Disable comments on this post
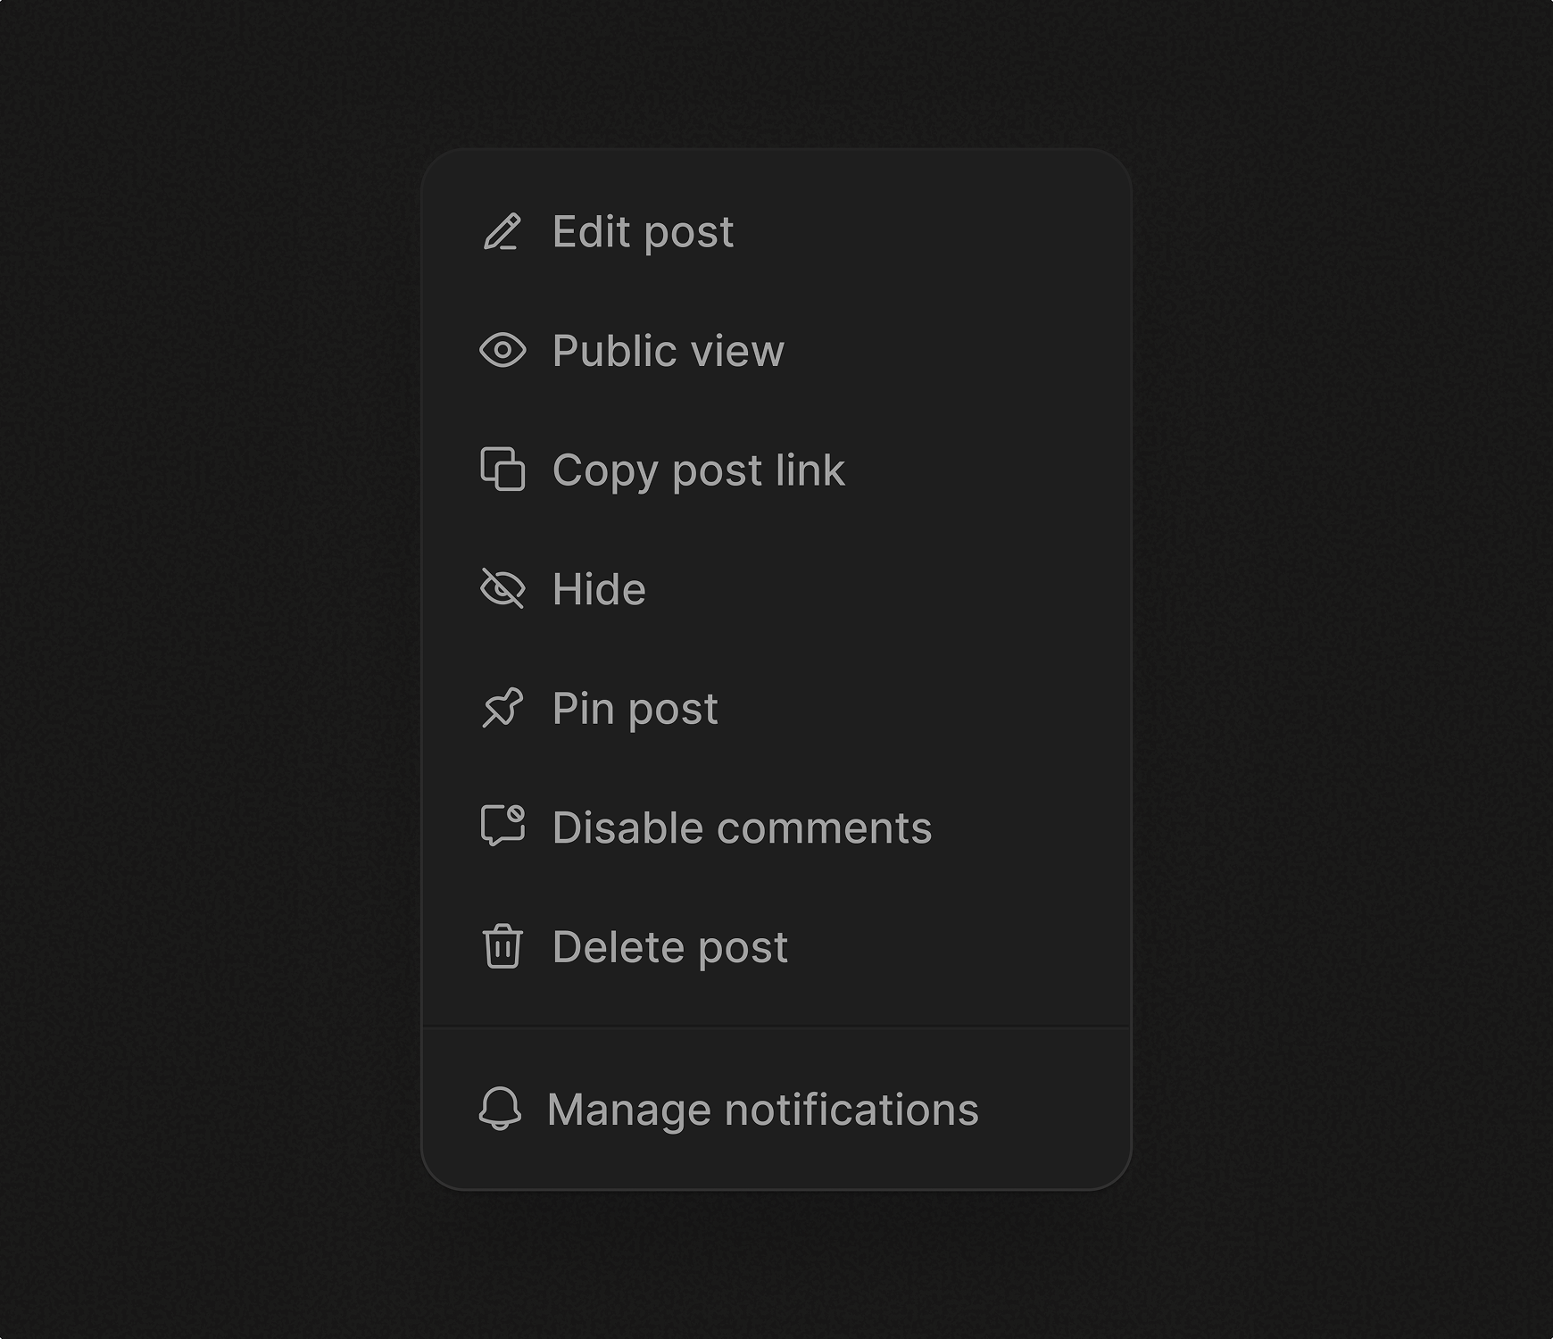1553x1339 pixels. click(742, 828)
